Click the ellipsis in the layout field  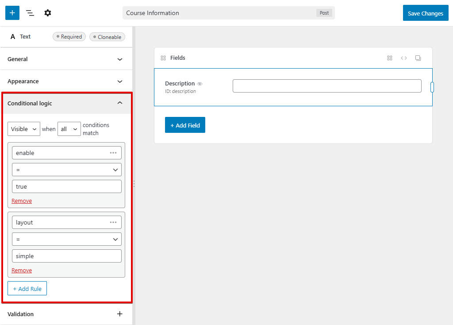(x=113, y=222)
